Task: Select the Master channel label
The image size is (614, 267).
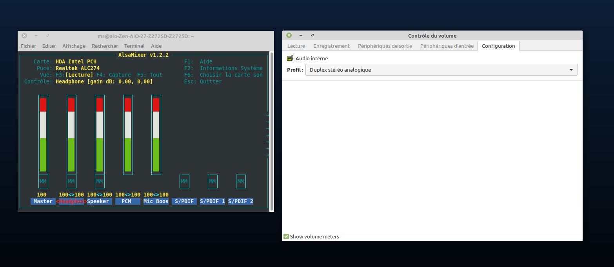Action: point(43,201)
